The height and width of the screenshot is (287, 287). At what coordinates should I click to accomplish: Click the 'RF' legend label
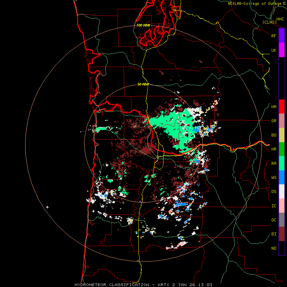(x=274, y=36)
